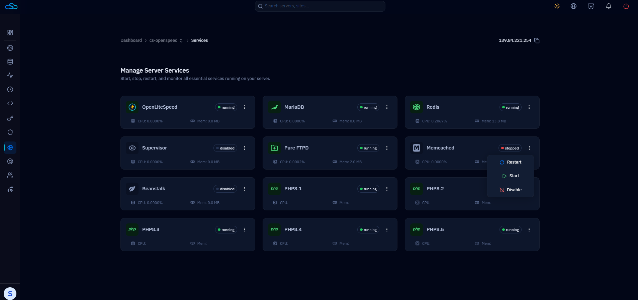
Task: Open the dashboard grid icon in the sidebar
Action: (x=10, y=32)
